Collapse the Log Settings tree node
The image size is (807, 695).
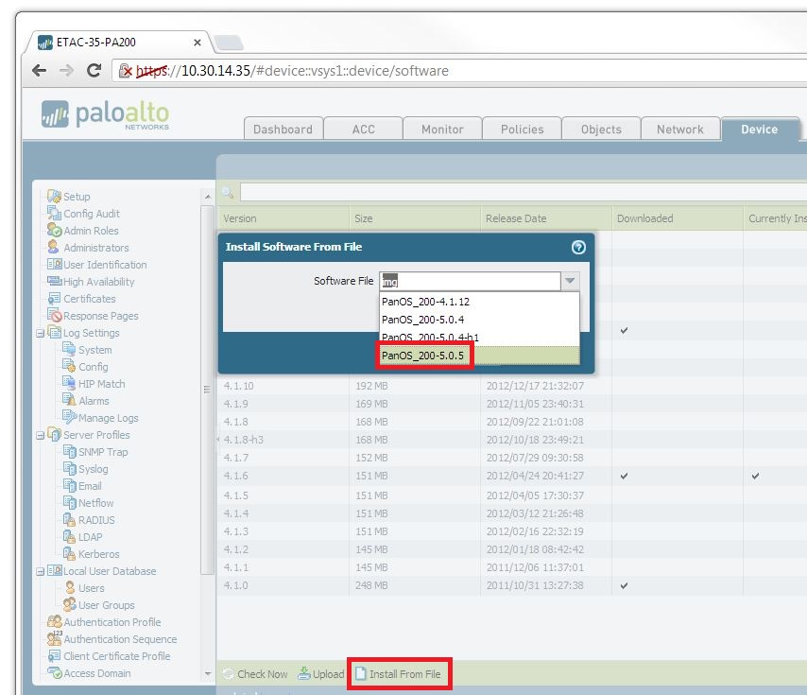pyautogui.click(x=40, y=333)
